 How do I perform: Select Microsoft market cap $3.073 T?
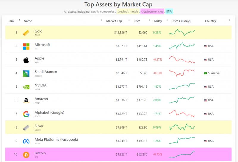(x=121, y=46)
